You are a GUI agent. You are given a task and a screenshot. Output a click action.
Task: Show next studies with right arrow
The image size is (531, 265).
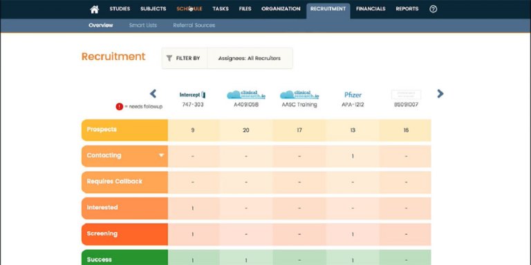tap(440, 94)
